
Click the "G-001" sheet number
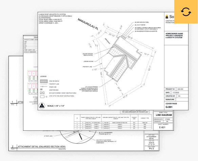(169, 107)
